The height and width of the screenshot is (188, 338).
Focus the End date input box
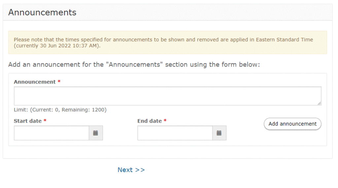(x=175, y=133)
